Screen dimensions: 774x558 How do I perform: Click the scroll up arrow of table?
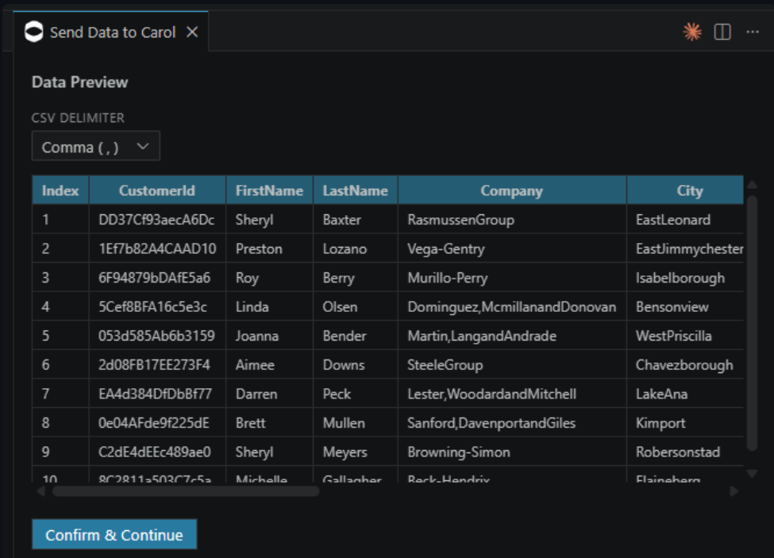[753, 184]
